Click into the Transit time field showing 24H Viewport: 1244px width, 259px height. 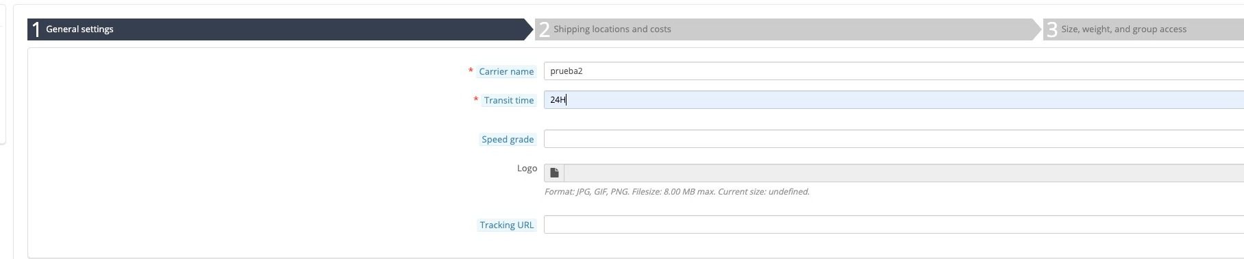point(894,100)
